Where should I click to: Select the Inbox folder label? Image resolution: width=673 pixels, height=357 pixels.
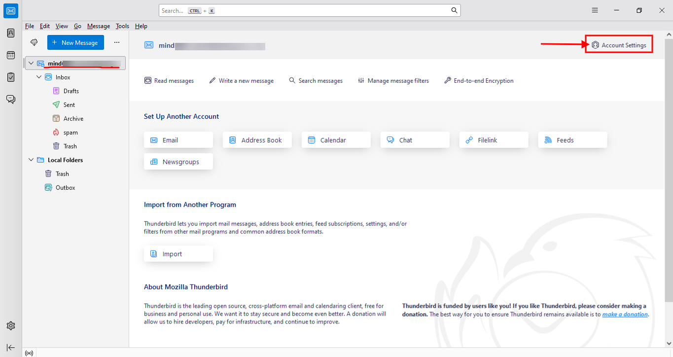click(63, 77)
